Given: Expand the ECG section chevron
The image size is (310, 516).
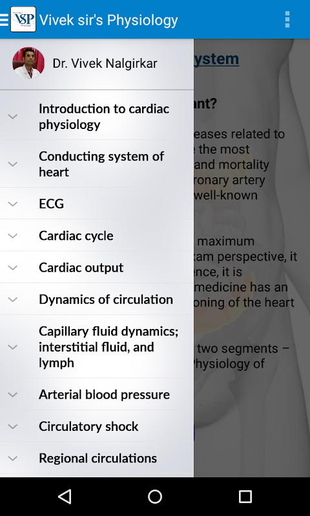Looking at the screenshot, I should (12, 204).
